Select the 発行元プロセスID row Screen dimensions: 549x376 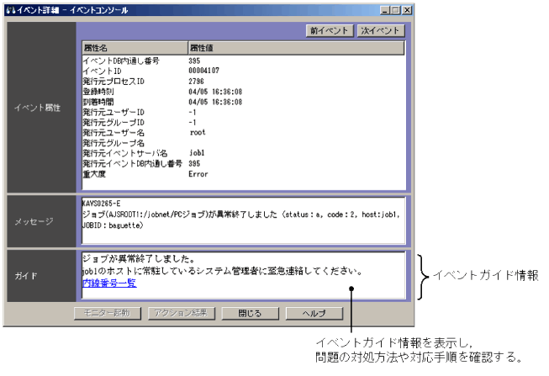[x=243, y=82]
